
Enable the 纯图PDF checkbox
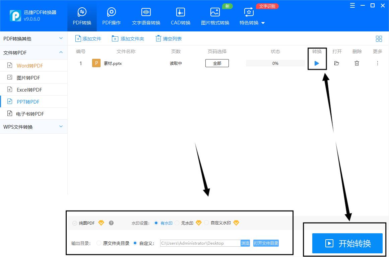[74, 223]
